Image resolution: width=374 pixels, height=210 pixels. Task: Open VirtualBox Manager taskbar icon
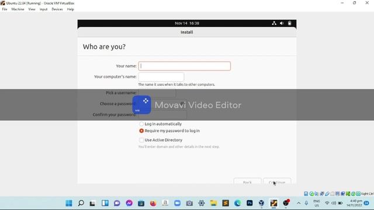click(x=262, y=203)
